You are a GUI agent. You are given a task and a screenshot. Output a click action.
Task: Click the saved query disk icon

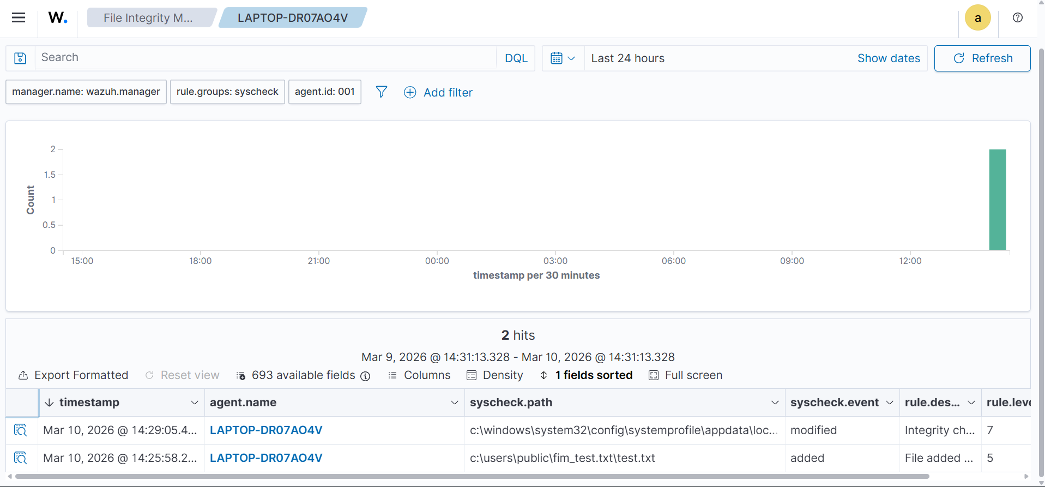20,58
